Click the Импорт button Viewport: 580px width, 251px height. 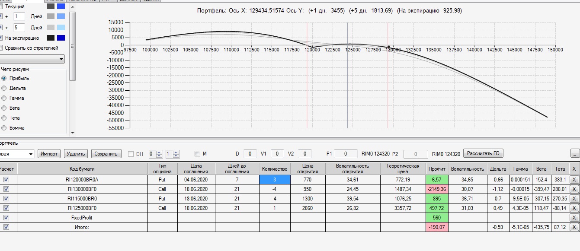[x=49, y=154]
